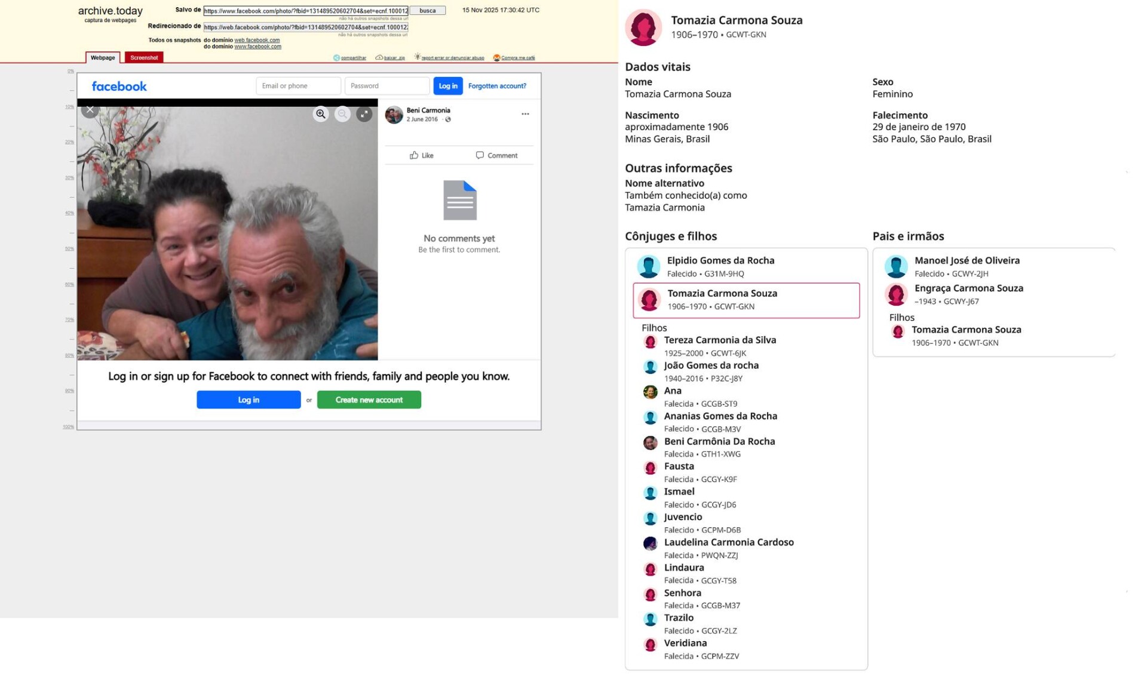Like the photo with thumbs-up button
The image size is (1135, 680).
click(x=421, y=155)
